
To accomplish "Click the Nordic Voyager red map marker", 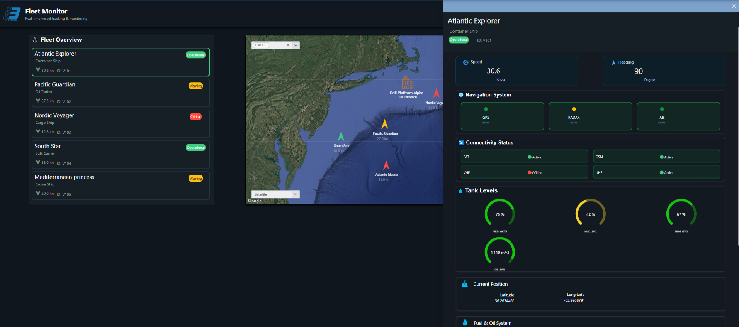I will click(x=436, y=93).
